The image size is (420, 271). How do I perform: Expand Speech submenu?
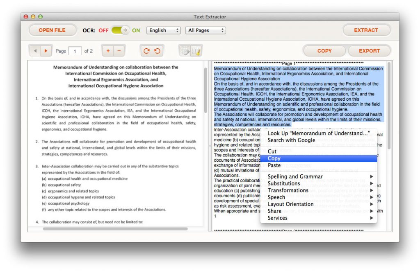318,197
